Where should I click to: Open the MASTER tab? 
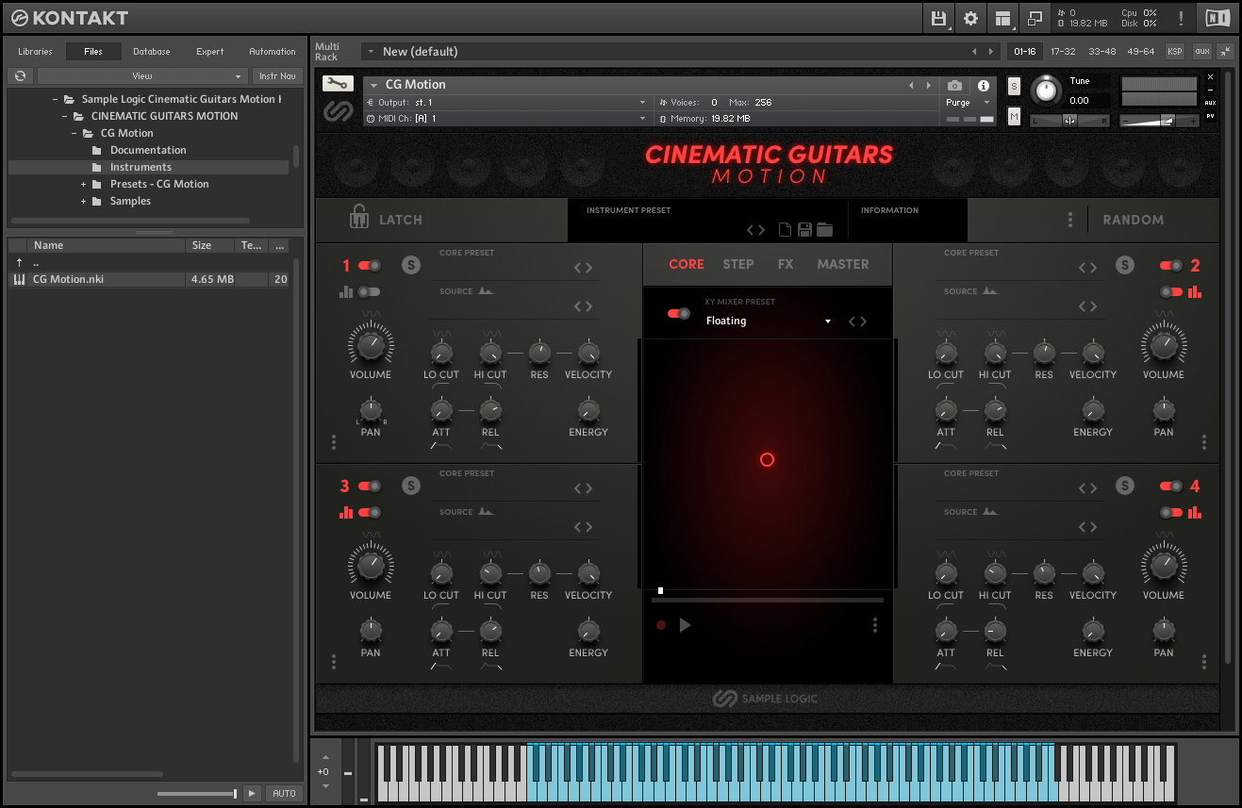[843, 265]
